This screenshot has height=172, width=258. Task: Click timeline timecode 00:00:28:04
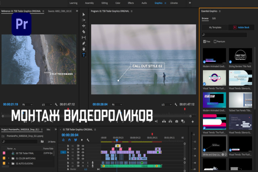click(70, 135)
